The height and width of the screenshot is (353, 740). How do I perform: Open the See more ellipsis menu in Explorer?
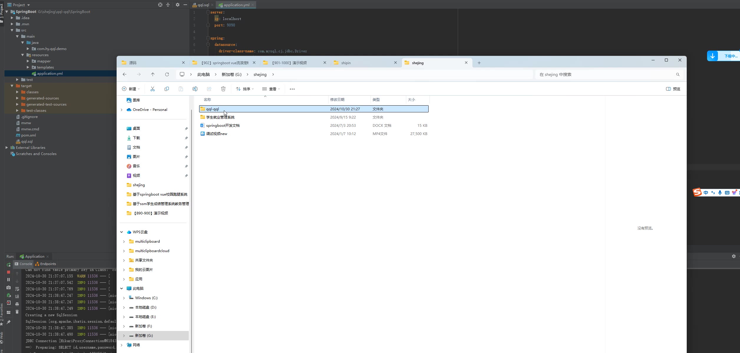[x=292, y=89]
